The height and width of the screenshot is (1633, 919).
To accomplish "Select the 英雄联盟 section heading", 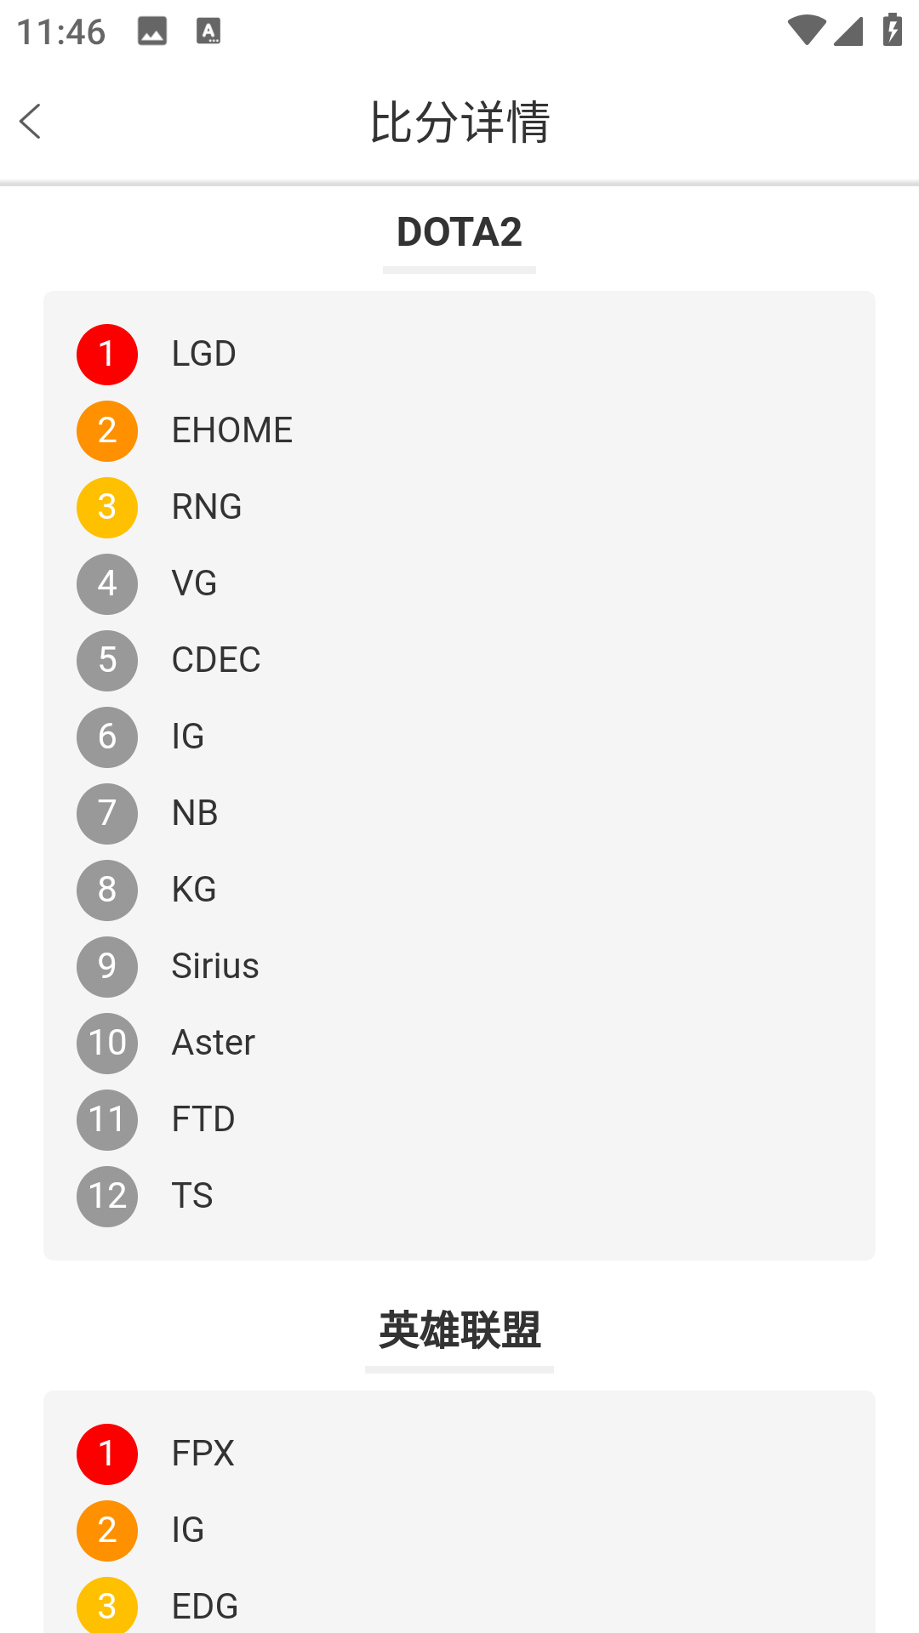I will [459, 1330].
